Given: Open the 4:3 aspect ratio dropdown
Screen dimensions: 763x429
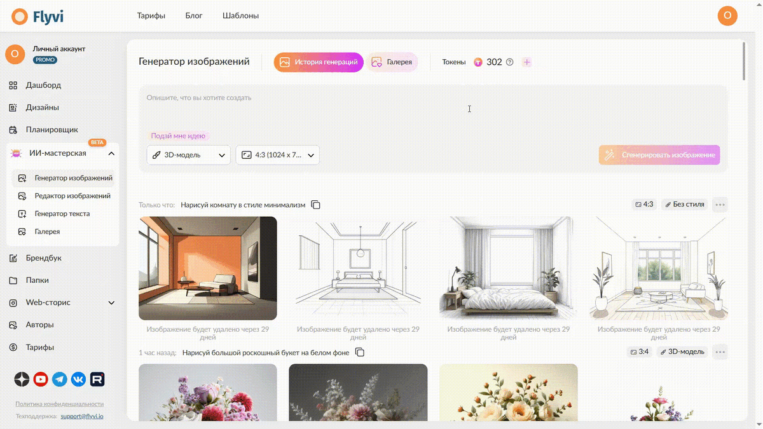Looking at the screenshot, I should pos(278,155).
